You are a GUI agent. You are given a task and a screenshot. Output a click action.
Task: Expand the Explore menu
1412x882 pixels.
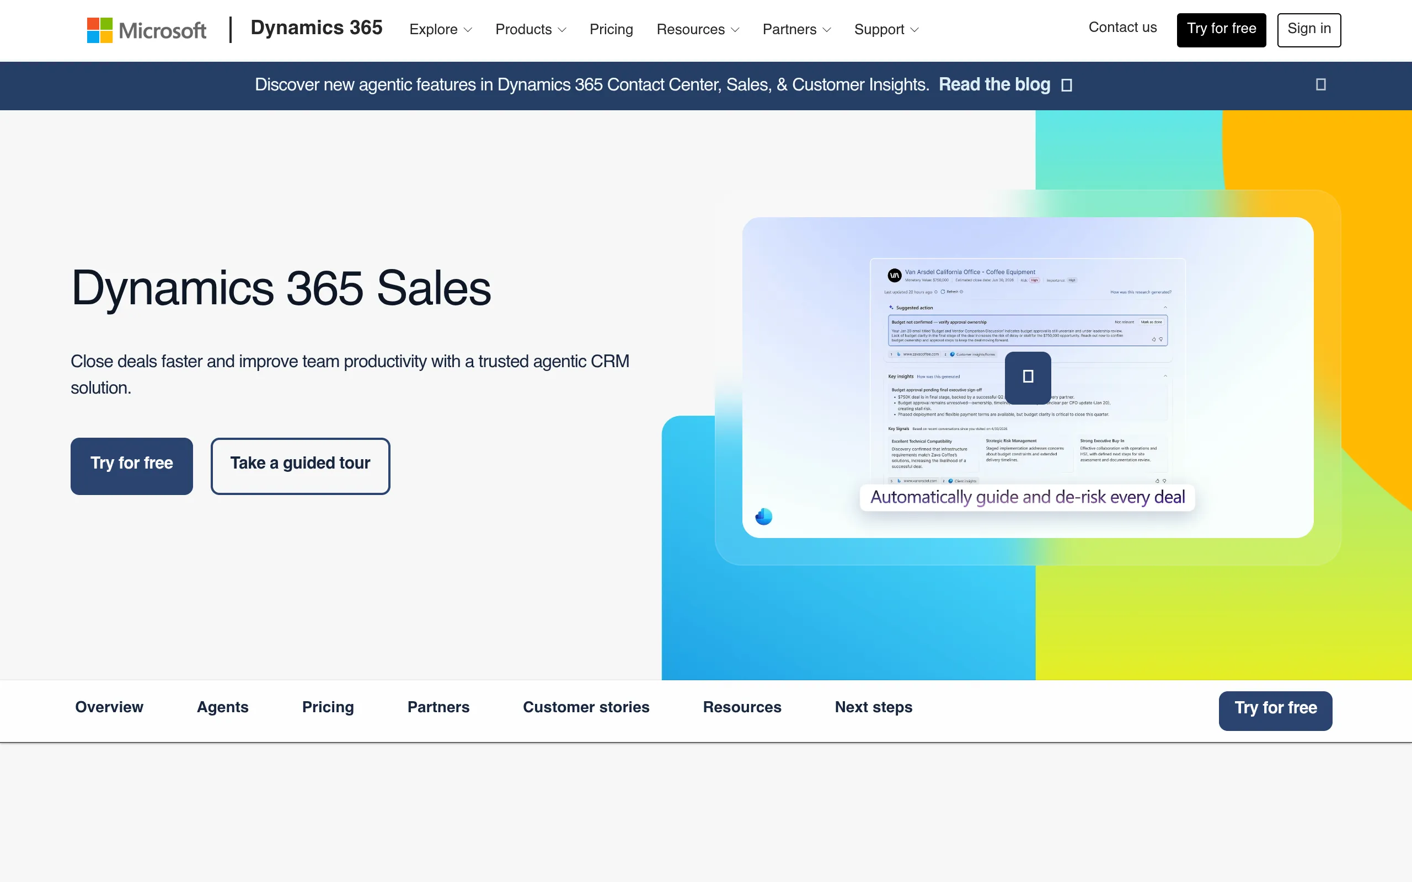[x=441, y=29]
